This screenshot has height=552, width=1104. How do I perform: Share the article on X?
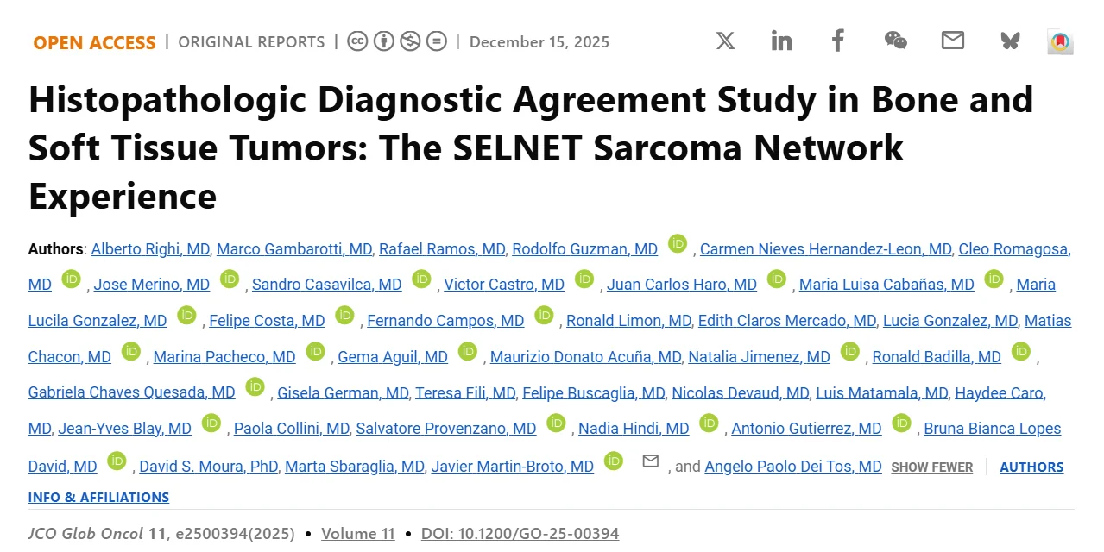pyautogui.click(x=725, y=41)
